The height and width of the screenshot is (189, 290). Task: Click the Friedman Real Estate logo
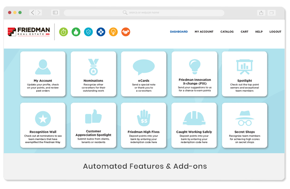(29, 32)
